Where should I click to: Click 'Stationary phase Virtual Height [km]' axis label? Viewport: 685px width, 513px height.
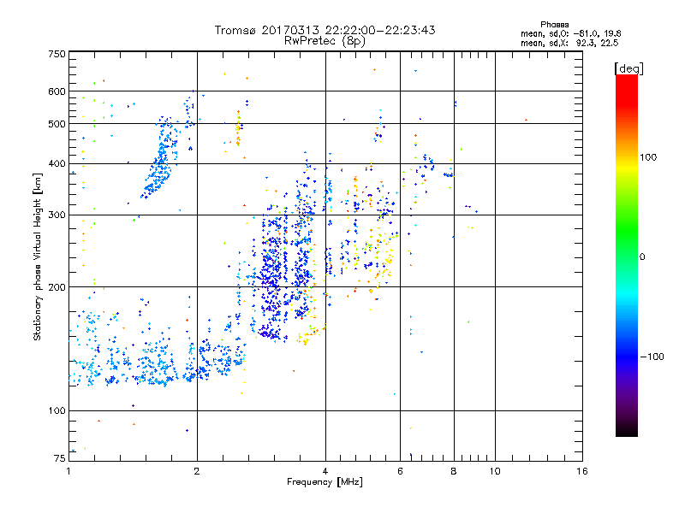coord(38,257)
